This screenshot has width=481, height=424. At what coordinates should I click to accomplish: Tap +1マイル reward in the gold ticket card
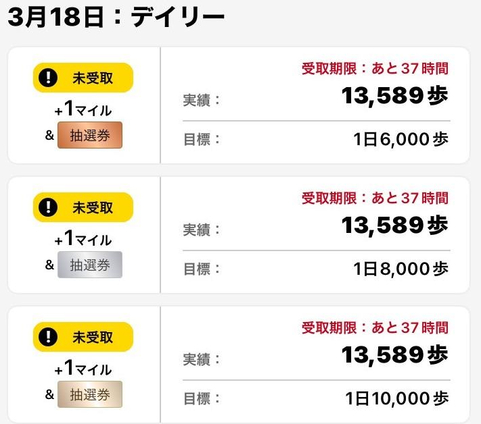83,369
